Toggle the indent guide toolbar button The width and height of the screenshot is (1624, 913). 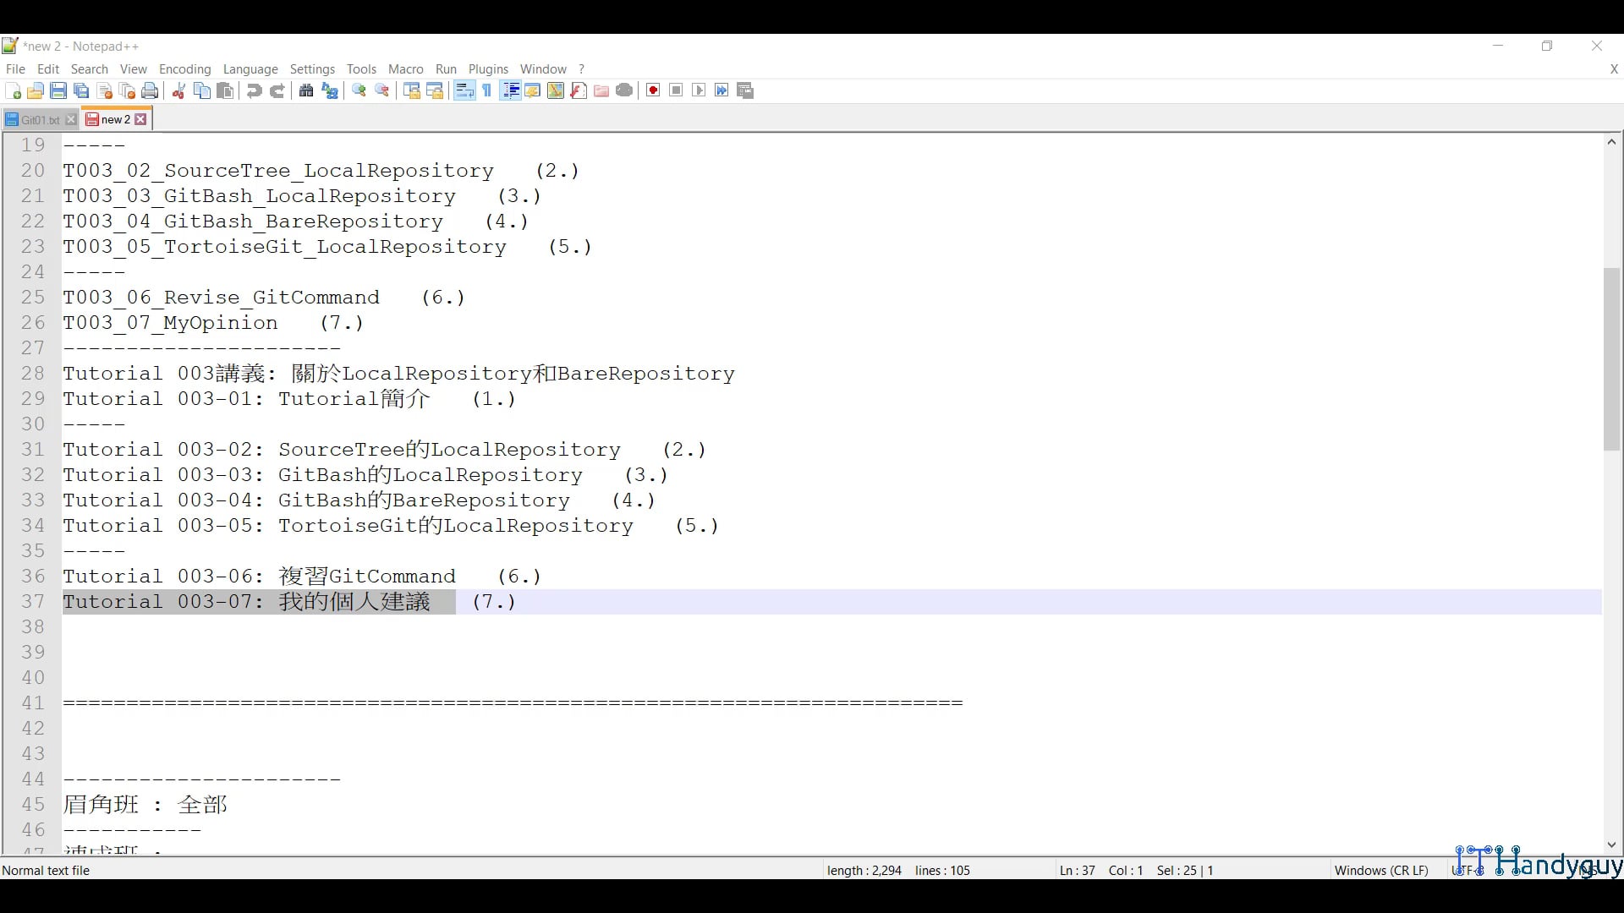tap(510, 91)
